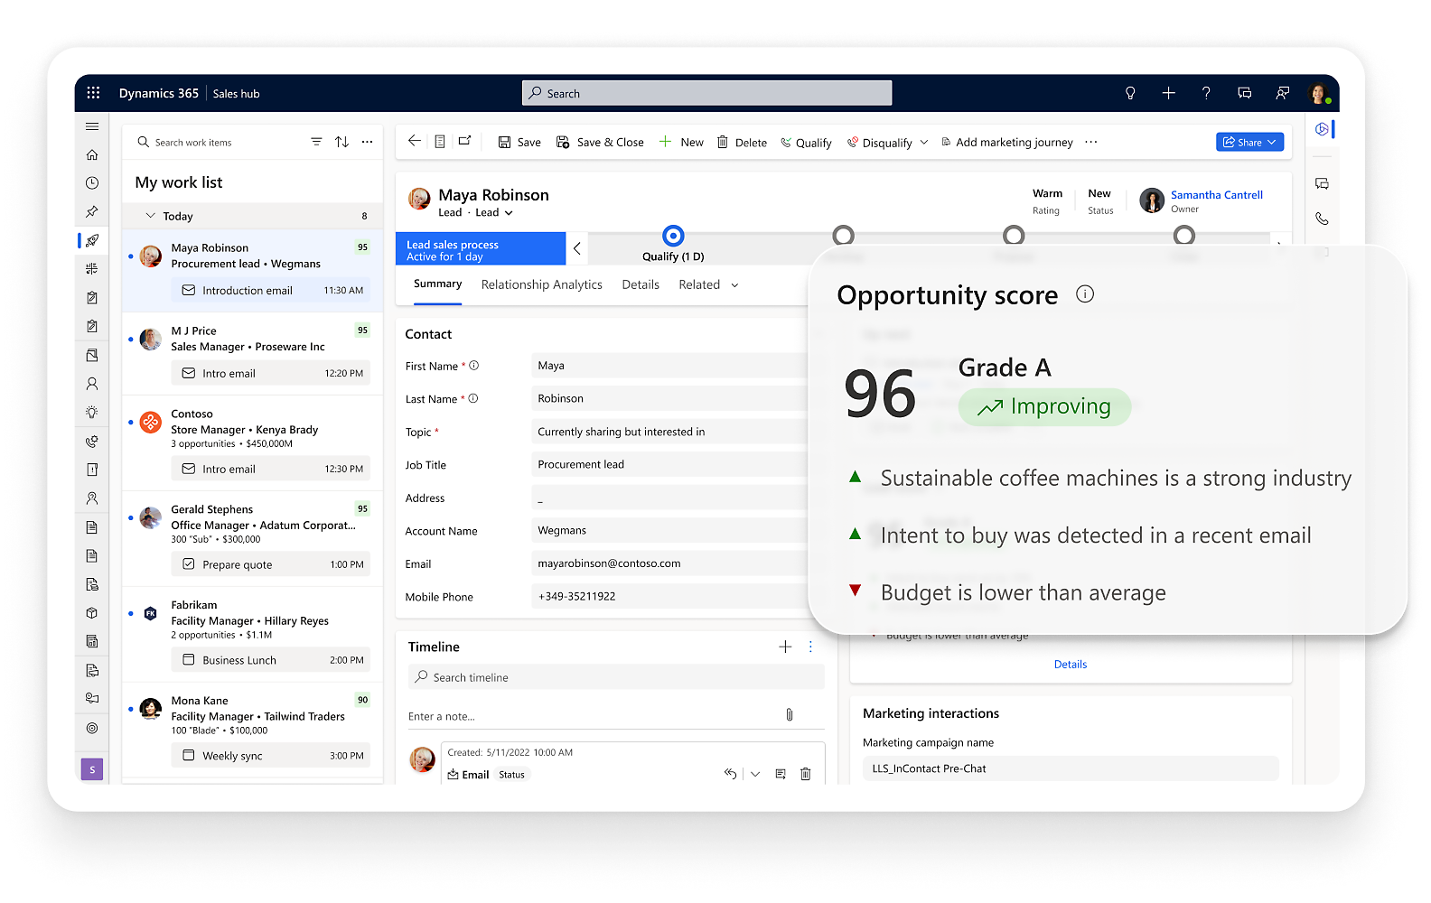Viewport: 1431px width, 903px height.
Task: Click the phone dialer icon on right rail
Action: (1322, 219)
